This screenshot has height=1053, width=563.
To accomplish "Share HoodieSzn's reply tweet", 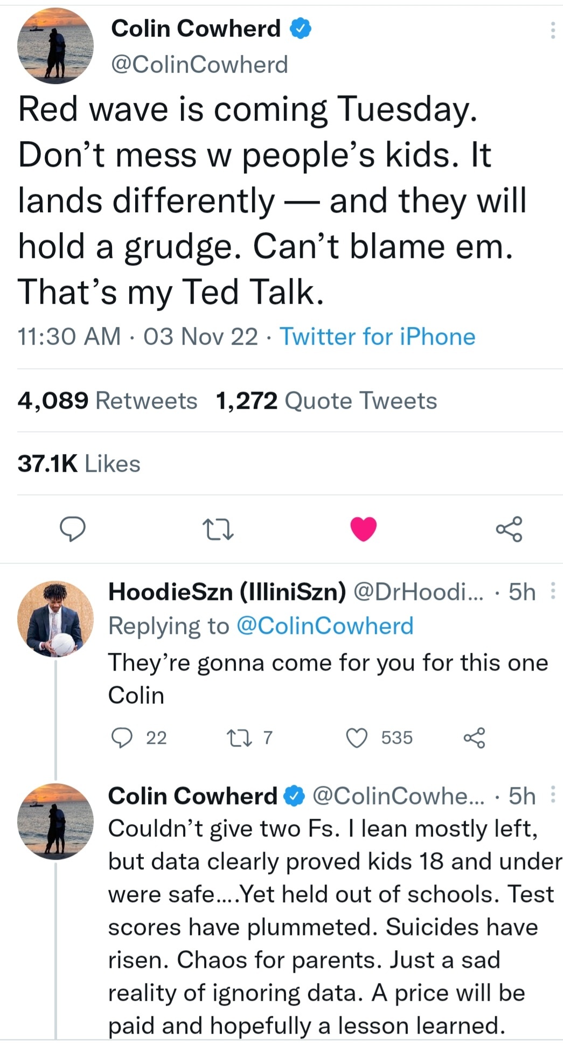I will point(475,737).
